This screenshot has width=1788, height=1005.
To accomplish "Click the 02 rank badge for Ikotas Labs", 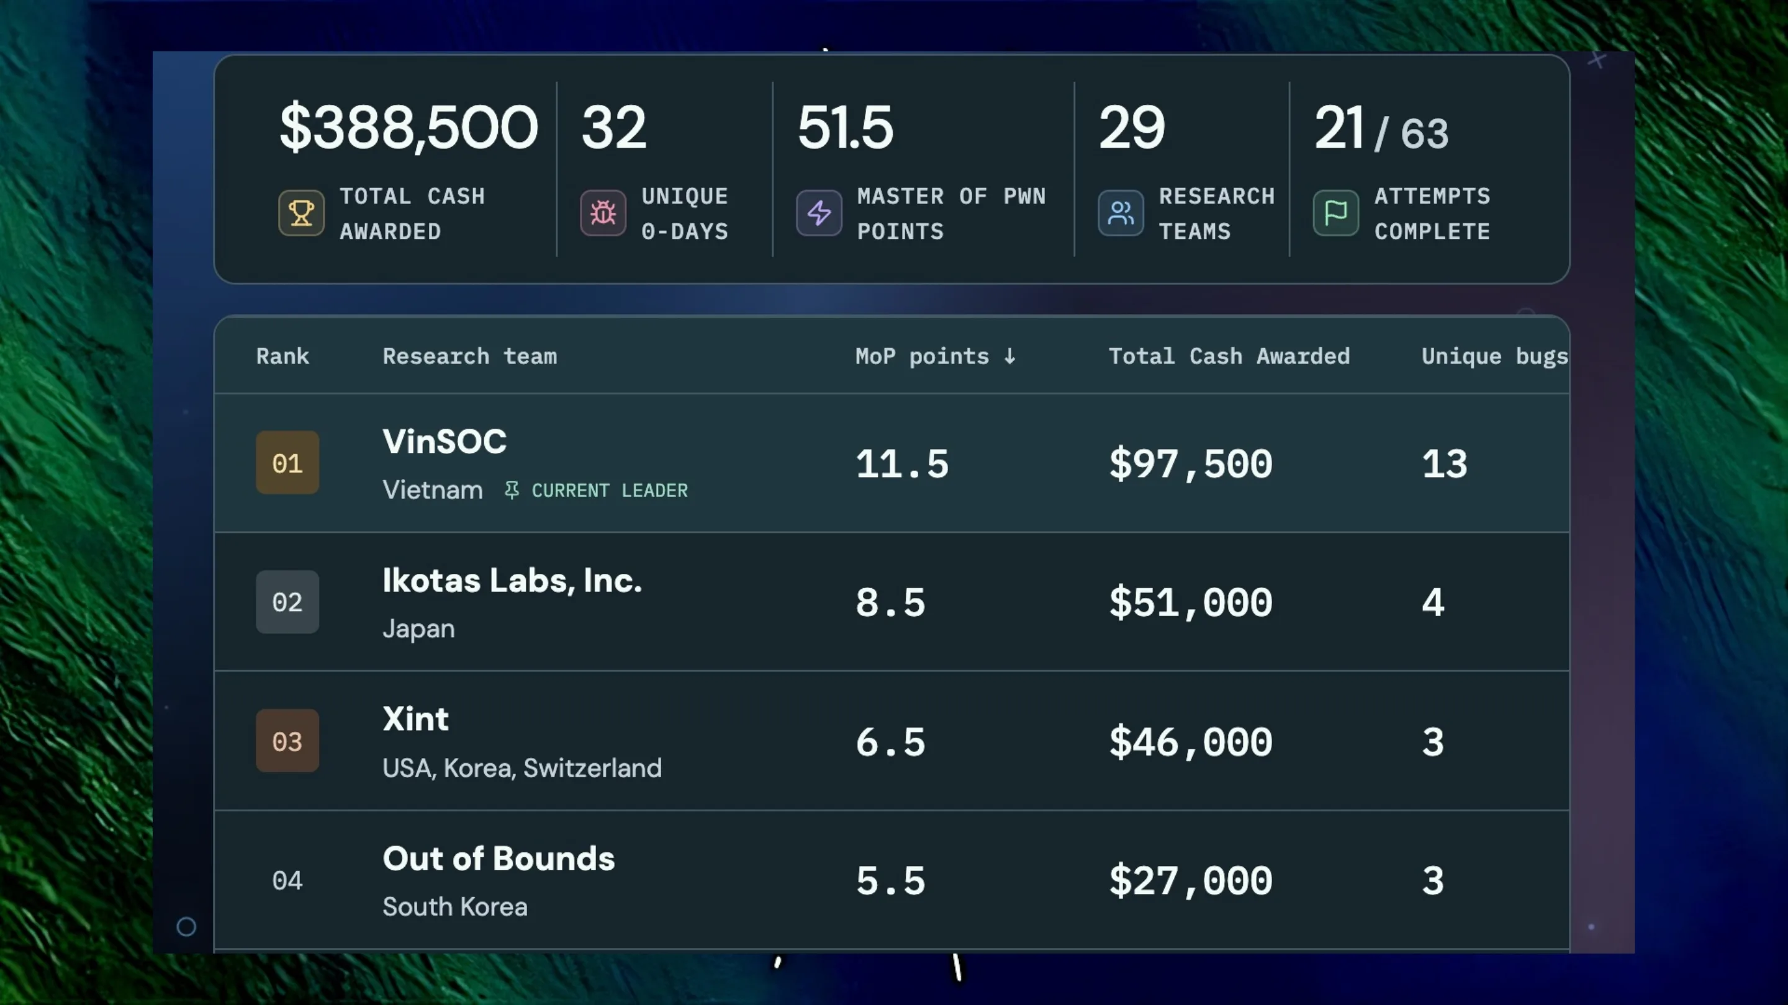I will pyautogui.click(x=287, y=601).
